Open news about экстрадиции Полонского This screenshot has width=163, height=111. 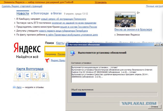63,19
